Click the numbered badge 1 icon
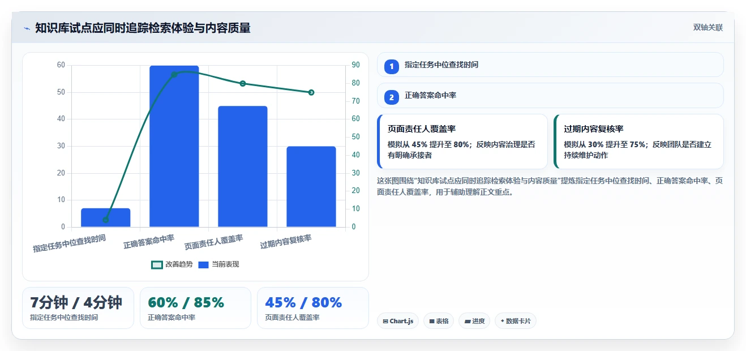 (391, 66)
